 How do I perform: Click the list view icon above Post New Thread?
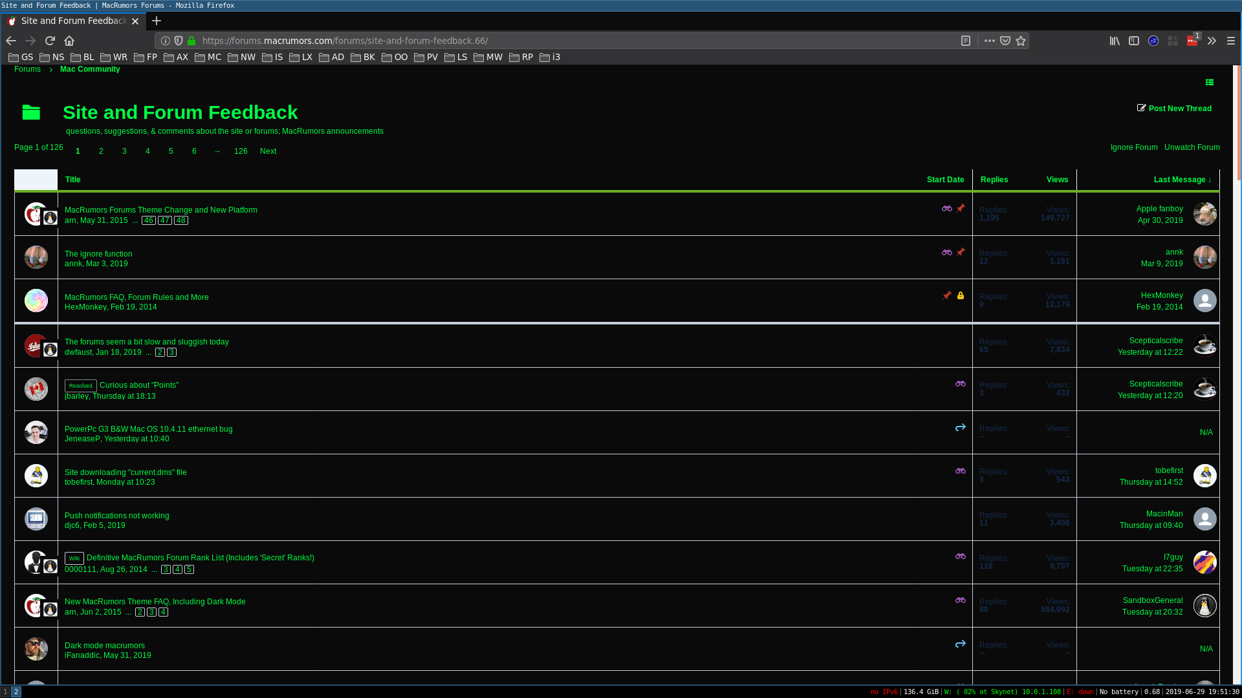pyautogui.click(x=1210, y=82)
